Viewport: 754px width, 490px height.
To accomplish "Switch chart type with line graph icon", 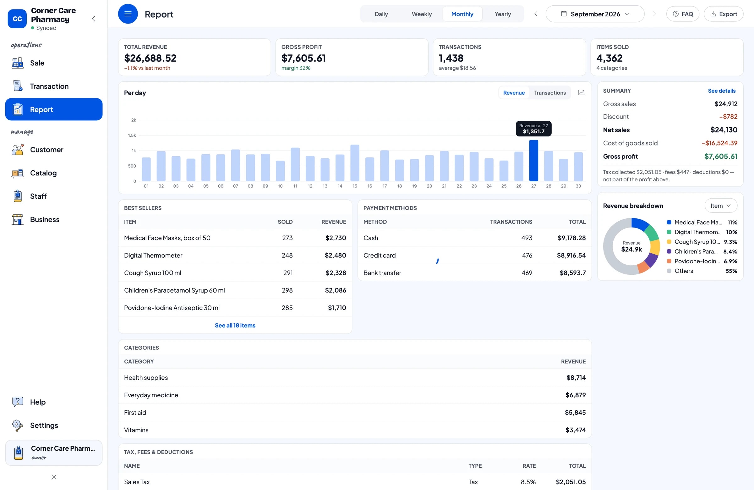I will [581, 92].
